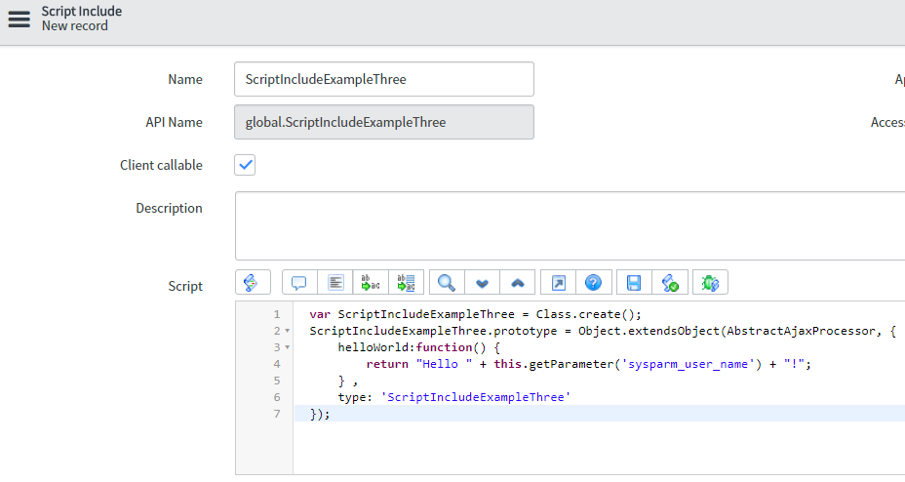The image size is (905, 482).
Task: Open the hamburger navigation menu
Action: [x=19, y=19]
